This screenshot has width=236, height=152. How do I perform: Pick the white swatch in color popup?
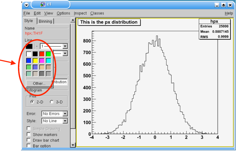coord(28,54)
